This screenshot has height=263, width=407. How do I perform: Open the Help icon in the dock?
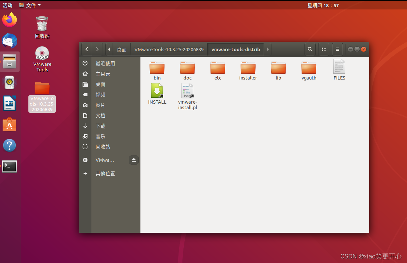coord(9,145)
